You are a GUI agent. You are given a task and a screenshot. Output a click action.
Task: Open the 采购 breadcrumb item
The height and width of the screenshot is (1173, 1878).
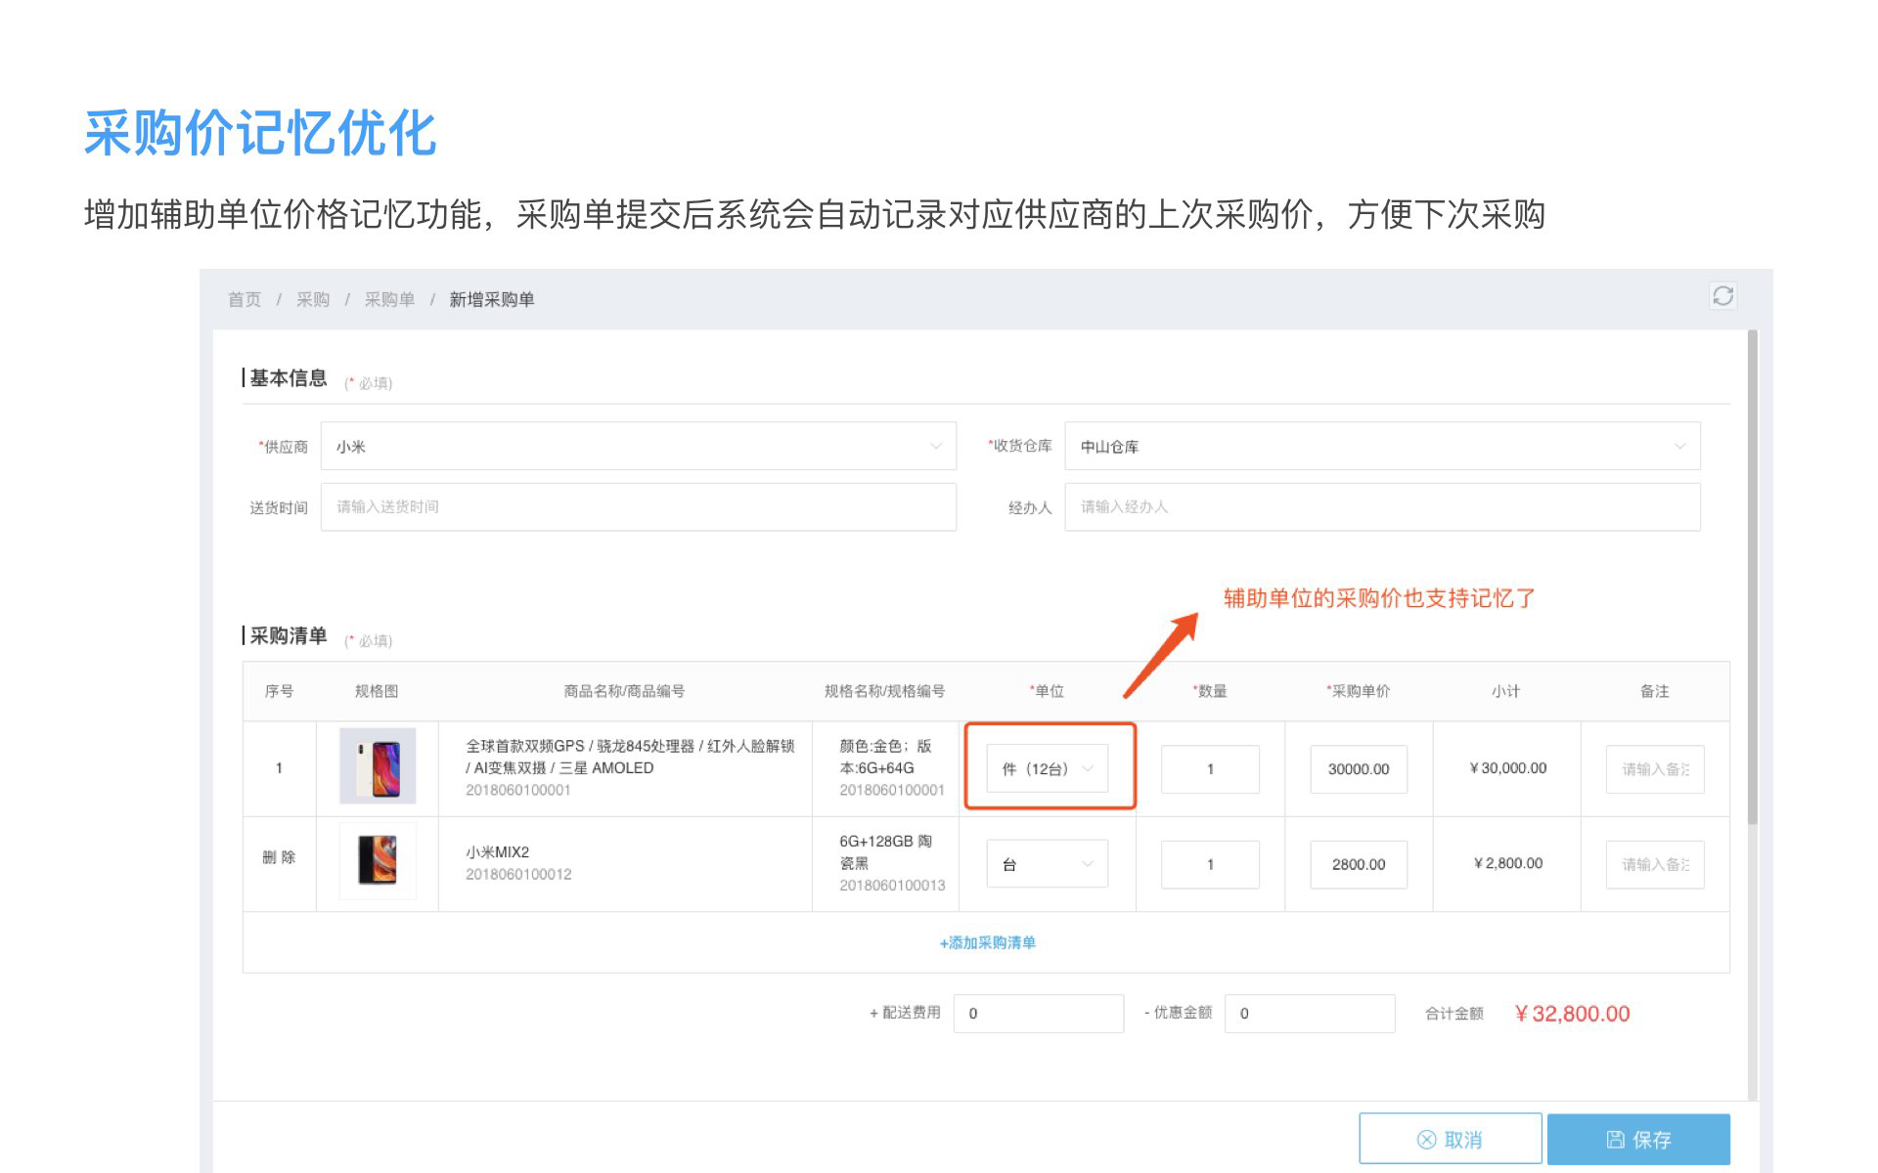313,300
